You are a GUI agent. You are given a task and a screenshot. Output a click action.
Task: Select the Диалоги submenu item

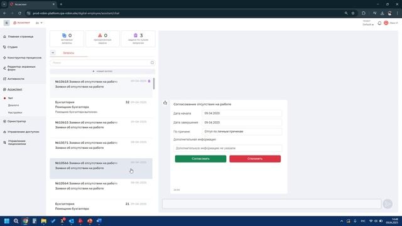[13, 105]
